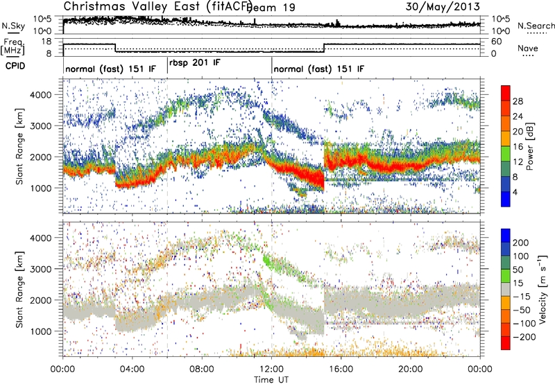Select the N.Search legend label
This screenshot has height=384, width=555.
(x=536, y=26)
